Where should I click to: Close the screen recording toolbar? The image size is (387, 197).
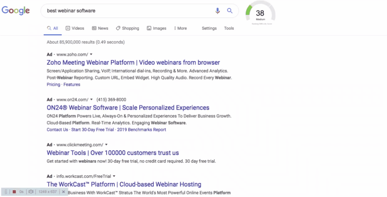click(63, 192)
